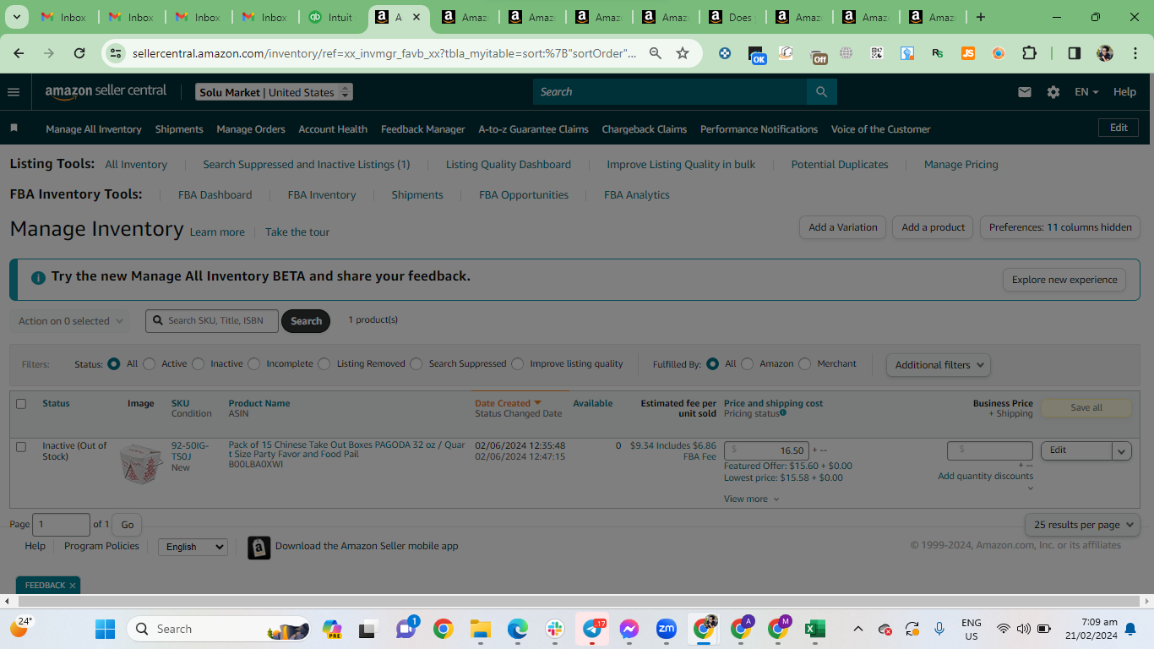Viewport: 1154px width, 649px height.
Task: Click the Amazon Seller mobile app icon
Action: [x=259, y=548]
